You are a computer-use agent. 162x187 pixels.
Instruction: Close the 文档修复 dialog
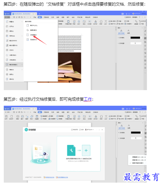[102, 130]
